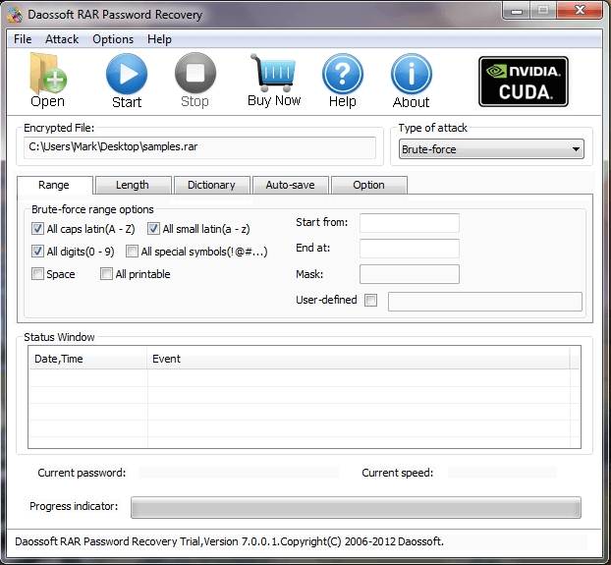Image resolution: width=611 pixels, height=565 pixels.
Task: Click the Progress indicator bar
Action: 356,507
